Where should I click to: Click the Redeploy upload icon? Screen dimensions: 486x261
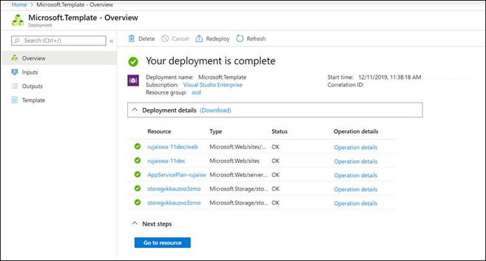(199, 39)
